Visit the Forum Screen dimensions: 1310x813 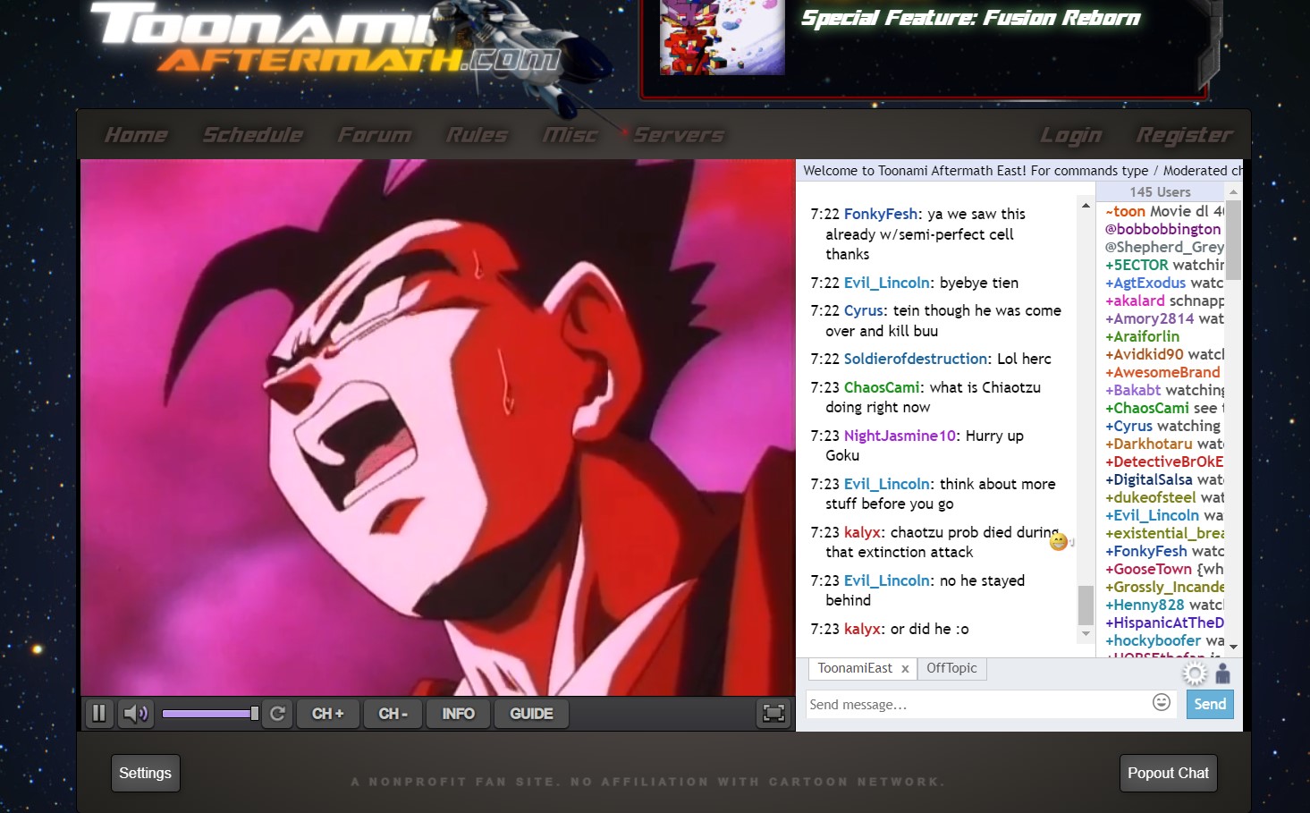375,135
